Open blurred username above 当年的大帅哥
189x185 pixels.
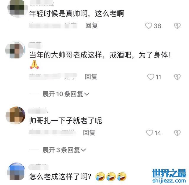point(35,45)
